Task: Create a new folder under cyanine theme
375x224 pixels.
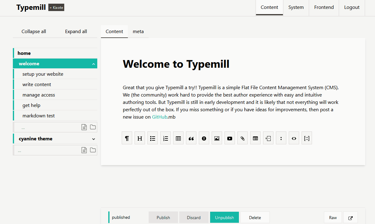Action: 93,150
